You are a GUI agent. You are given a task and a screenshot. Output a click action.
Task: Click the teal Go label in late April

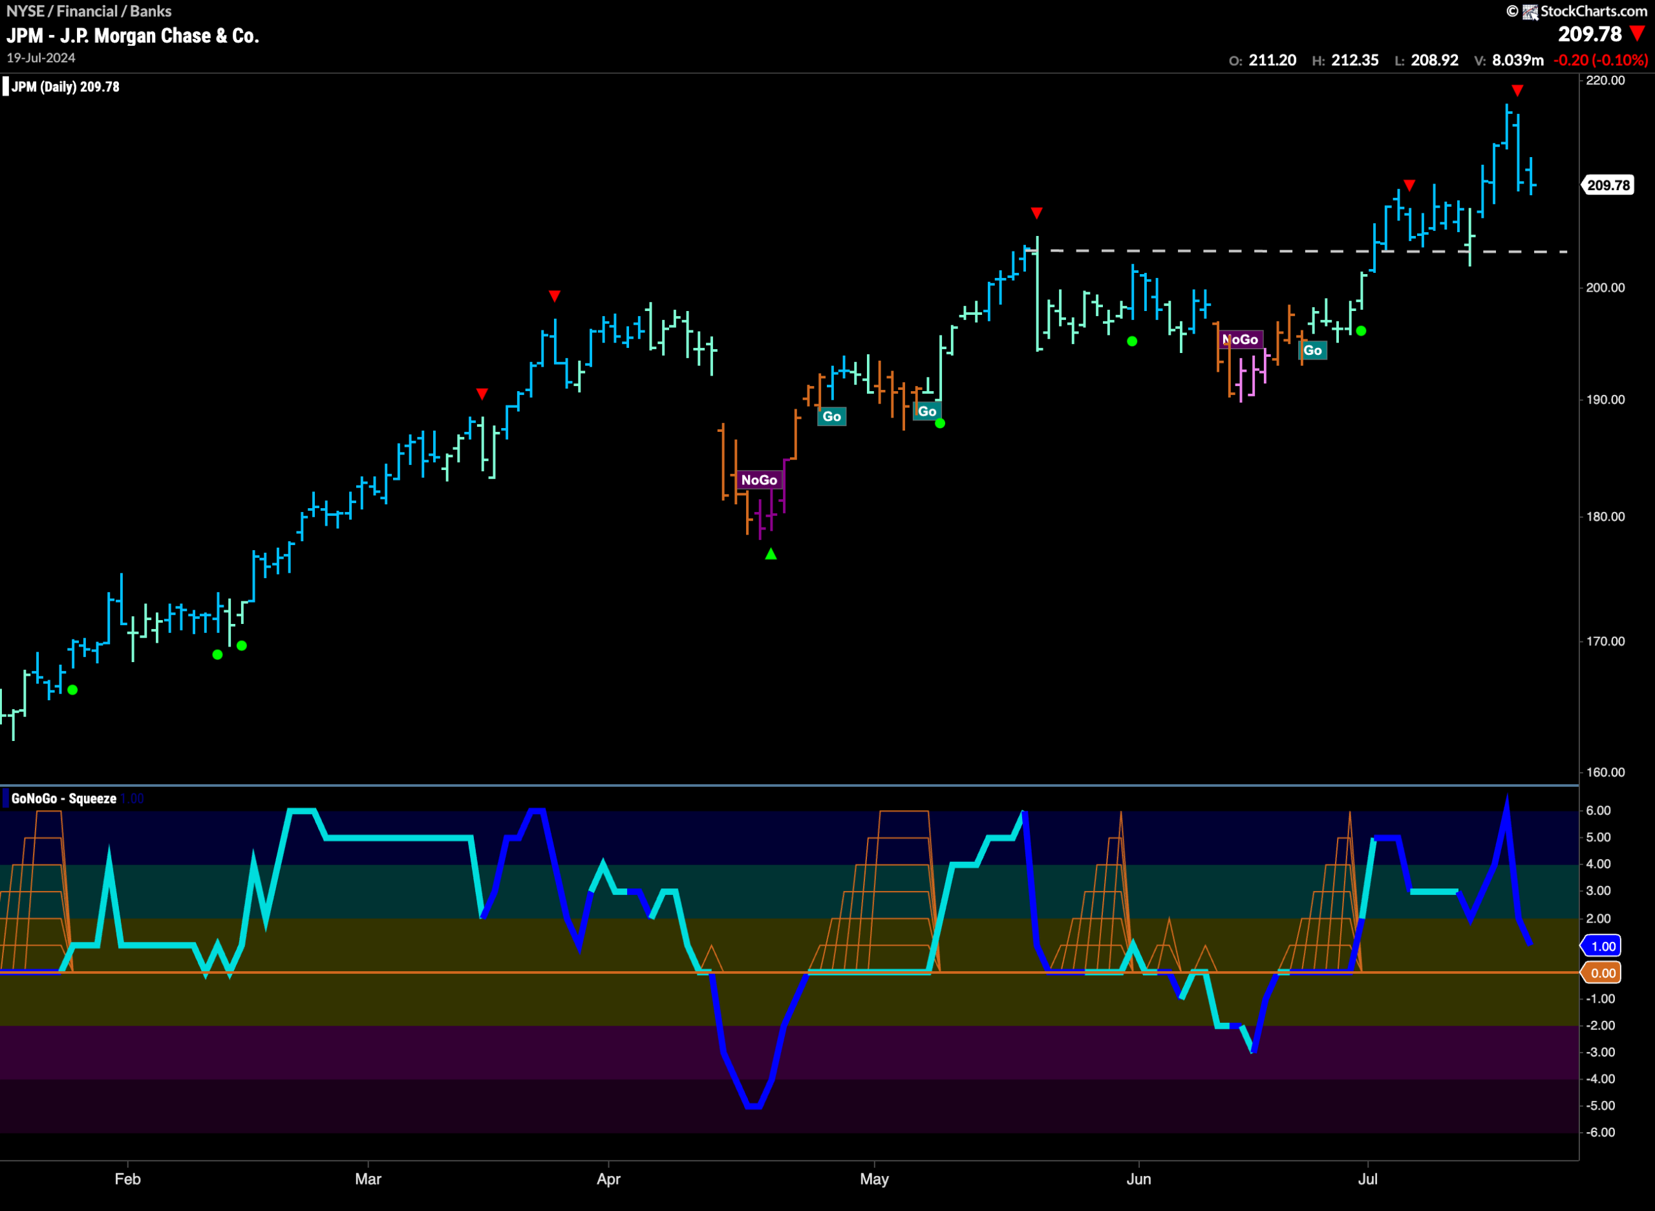click(832, 416)
